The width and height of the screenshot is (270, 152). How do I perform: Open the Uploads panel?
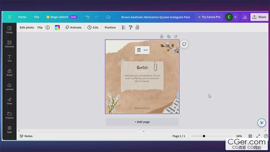pyautogui.click(x=10, y=87)
